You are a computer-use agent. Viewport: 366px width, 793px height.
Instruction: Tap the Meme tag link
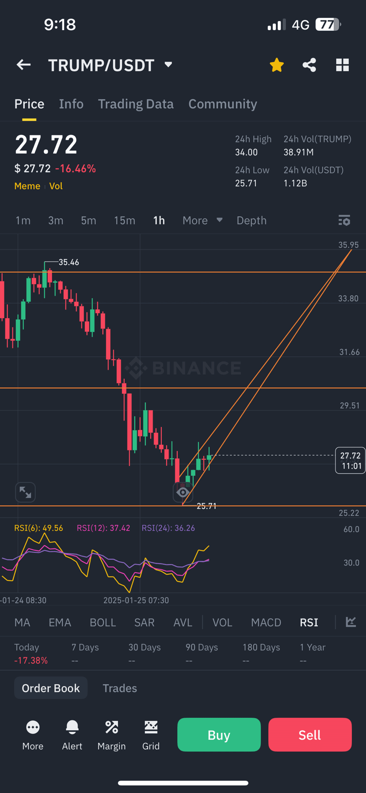pyautogui.click(x=27, y=186)
